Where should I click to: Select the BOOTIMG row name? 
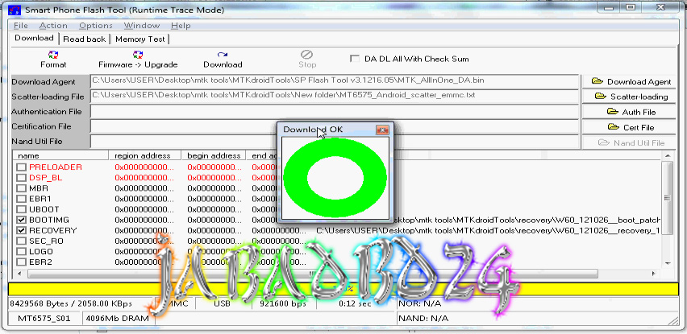click(x=49, y=220)
